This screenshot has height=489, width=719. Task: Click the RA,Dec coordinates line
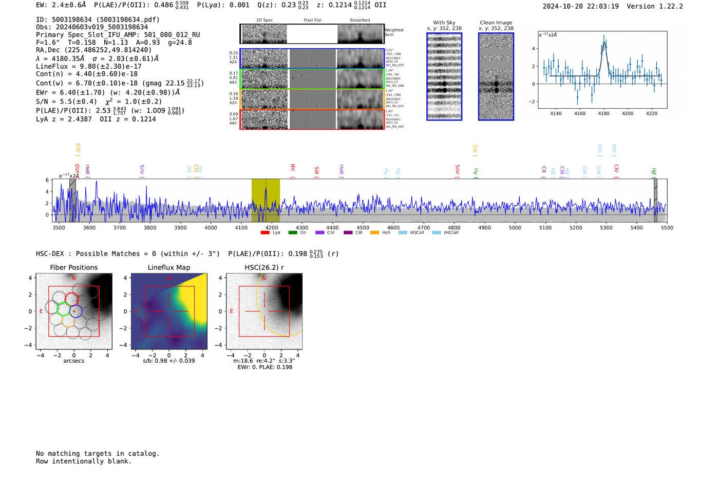pos(94,50)
